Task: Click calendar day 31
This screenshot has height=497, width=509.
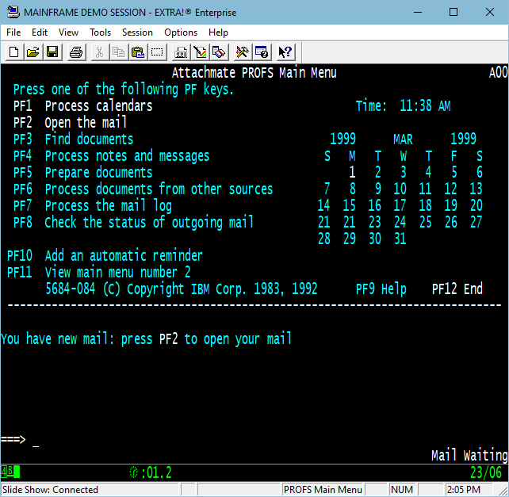Action: coord(400,239)
